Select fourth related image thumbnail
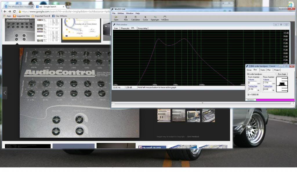The width and height of the screenshot is (297, 173). [x=208, y=116]
